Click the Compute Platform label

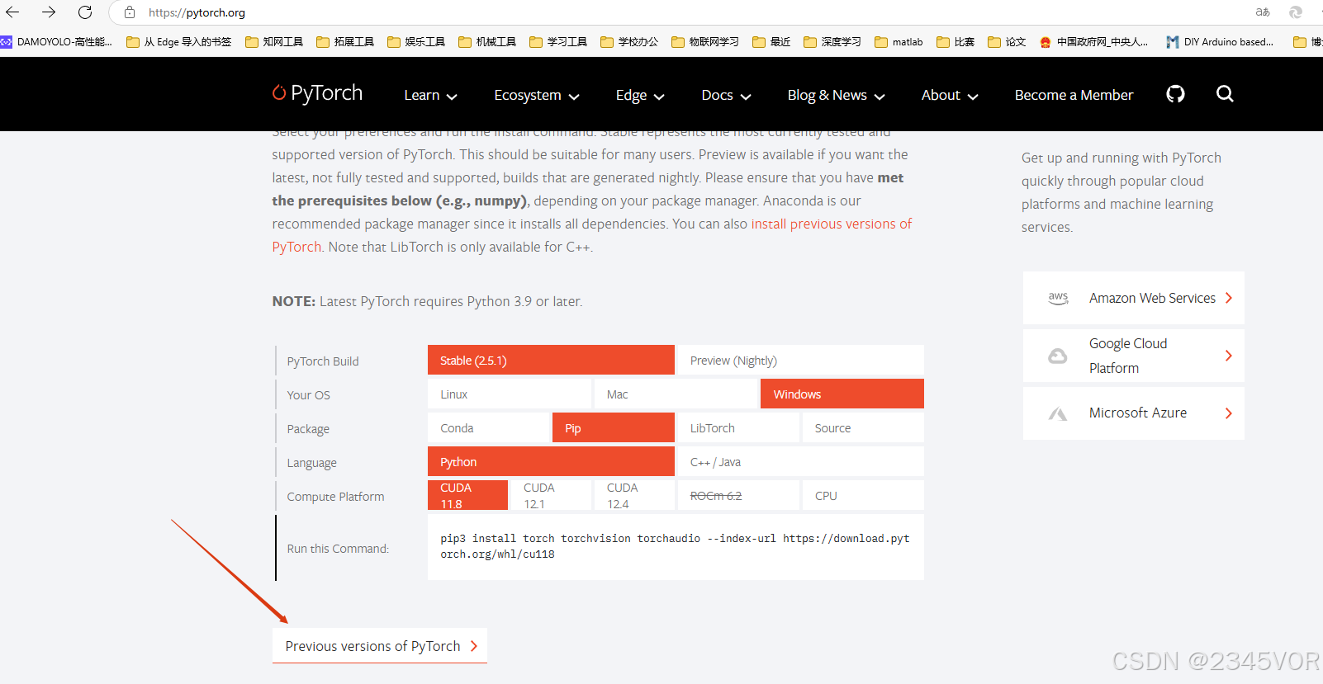pyautogui.click(x=335, y=497)
